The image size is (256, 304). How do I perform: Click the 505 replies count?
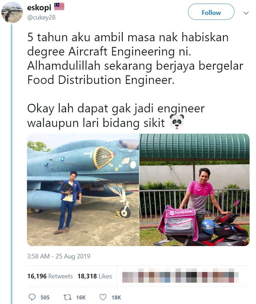(45, 297)
